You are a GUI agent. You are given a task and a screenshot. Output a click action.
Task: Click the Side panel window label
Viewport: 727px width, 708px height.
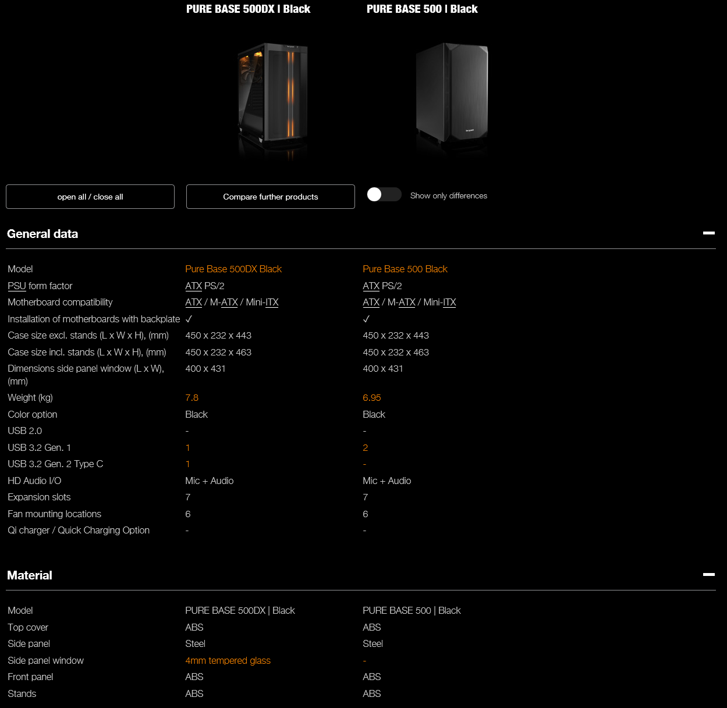pos(45,660)
